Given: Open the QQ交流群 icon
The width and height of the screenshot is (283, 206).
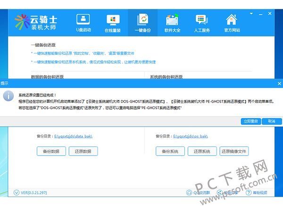Looking at the screenshot, I should [189, 193].
